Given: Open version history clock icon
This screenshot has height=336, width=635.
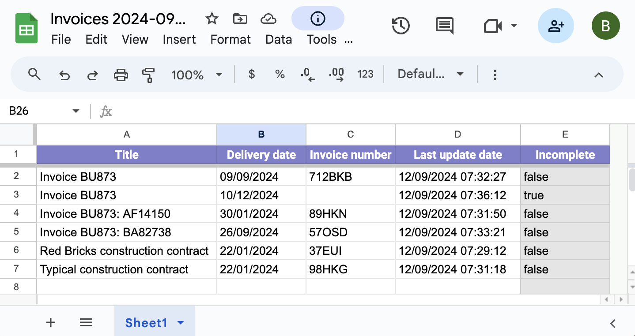Looking at the screenshot, I should pyautogui.click(x=401, y=26).
